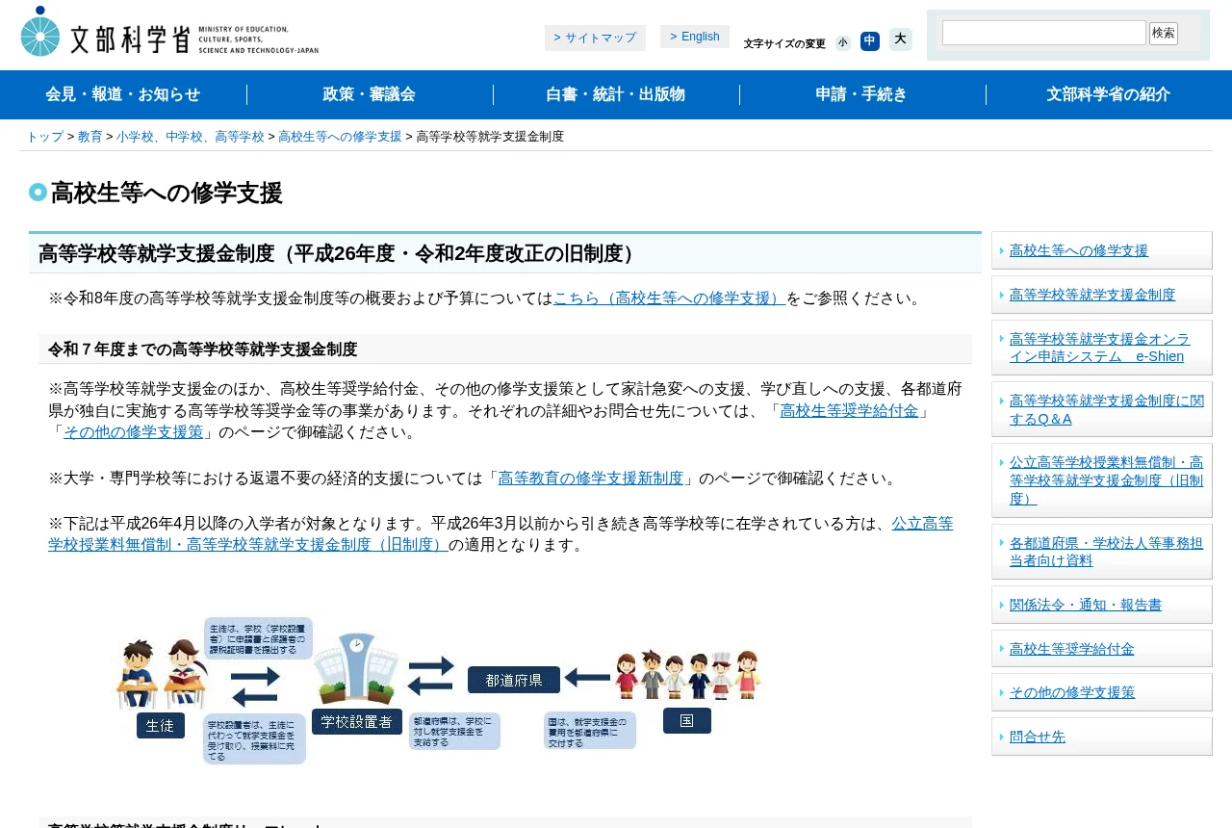
Task: Click the 文字サイズの変更 label
Action: [784, 43]
